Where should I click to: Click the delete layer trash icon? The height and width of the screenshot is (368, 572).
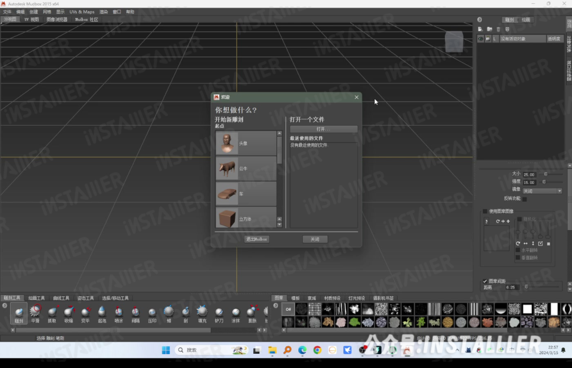pos(498,29)
